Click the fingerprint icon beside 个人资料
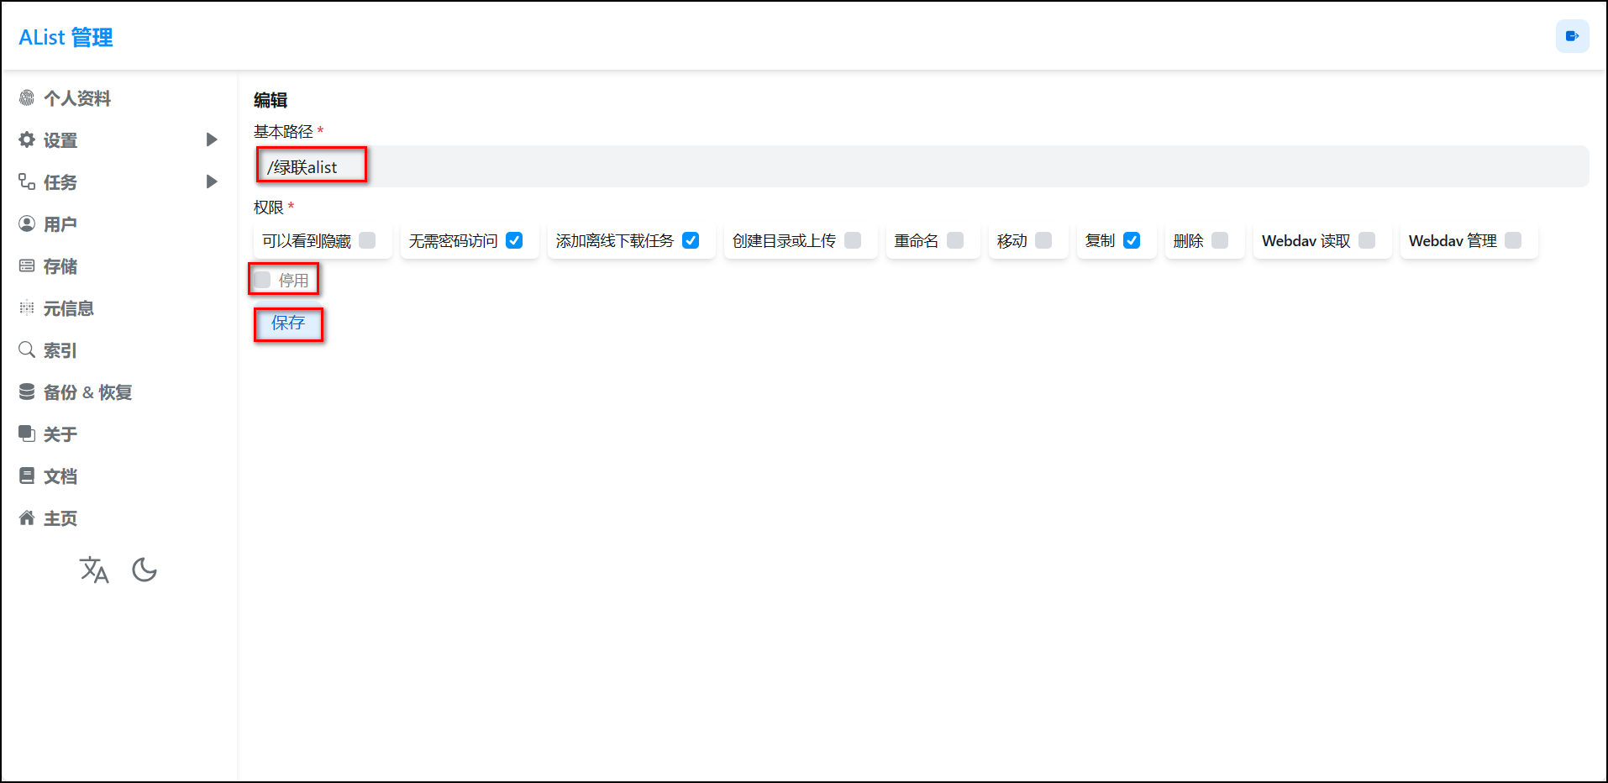Image resolution: width=1608 pixels, height=783 pixels. [x=27, y=98]
